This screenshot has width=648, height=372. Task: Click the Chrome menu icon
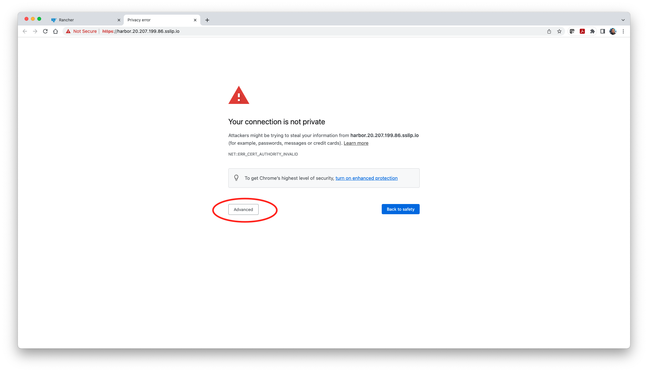(x=623, y=31)
